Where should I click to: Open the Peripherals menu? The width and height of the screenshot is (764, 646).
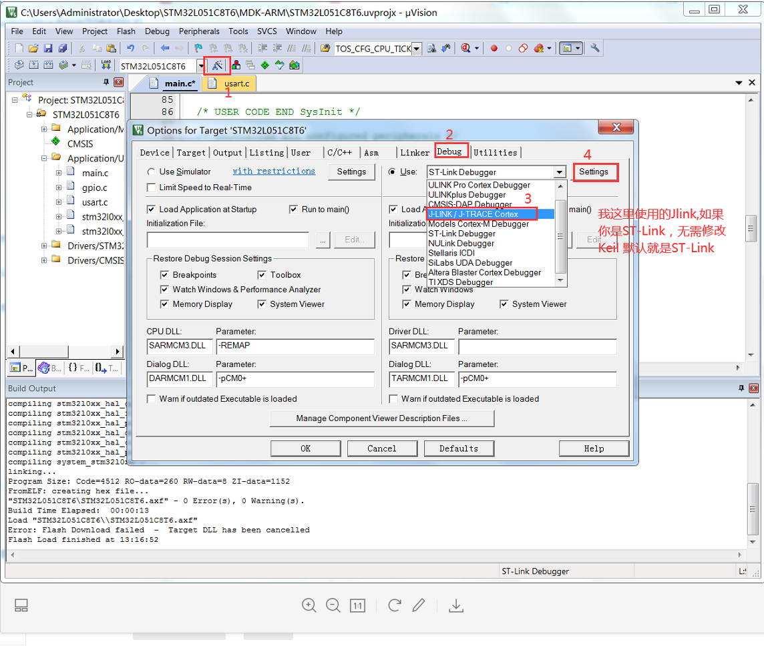click(199, 31)
